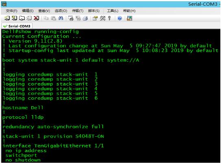Click the printer Print icon
The height and width of the screenshot is (164, 222).
click(x=85, y=18)
